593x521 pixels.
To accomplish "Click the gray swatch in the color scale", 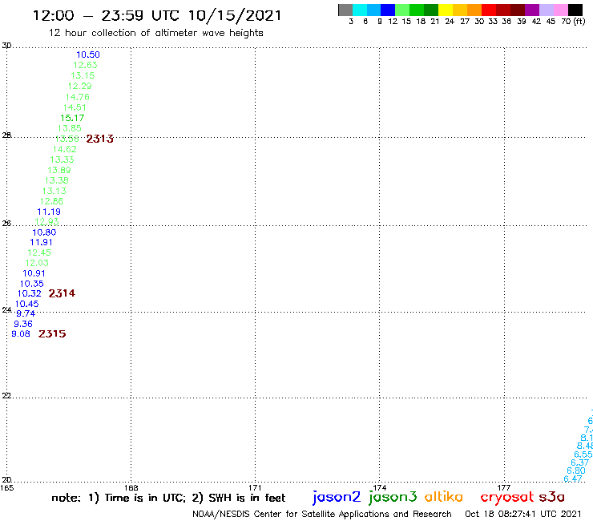I will click(x=345, y=10).
